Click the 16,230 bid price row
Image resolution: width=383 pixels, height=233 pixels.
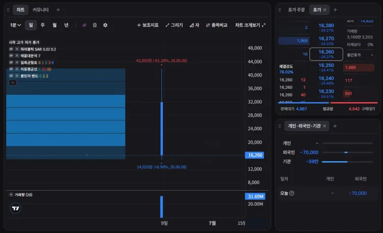point(326,93)
